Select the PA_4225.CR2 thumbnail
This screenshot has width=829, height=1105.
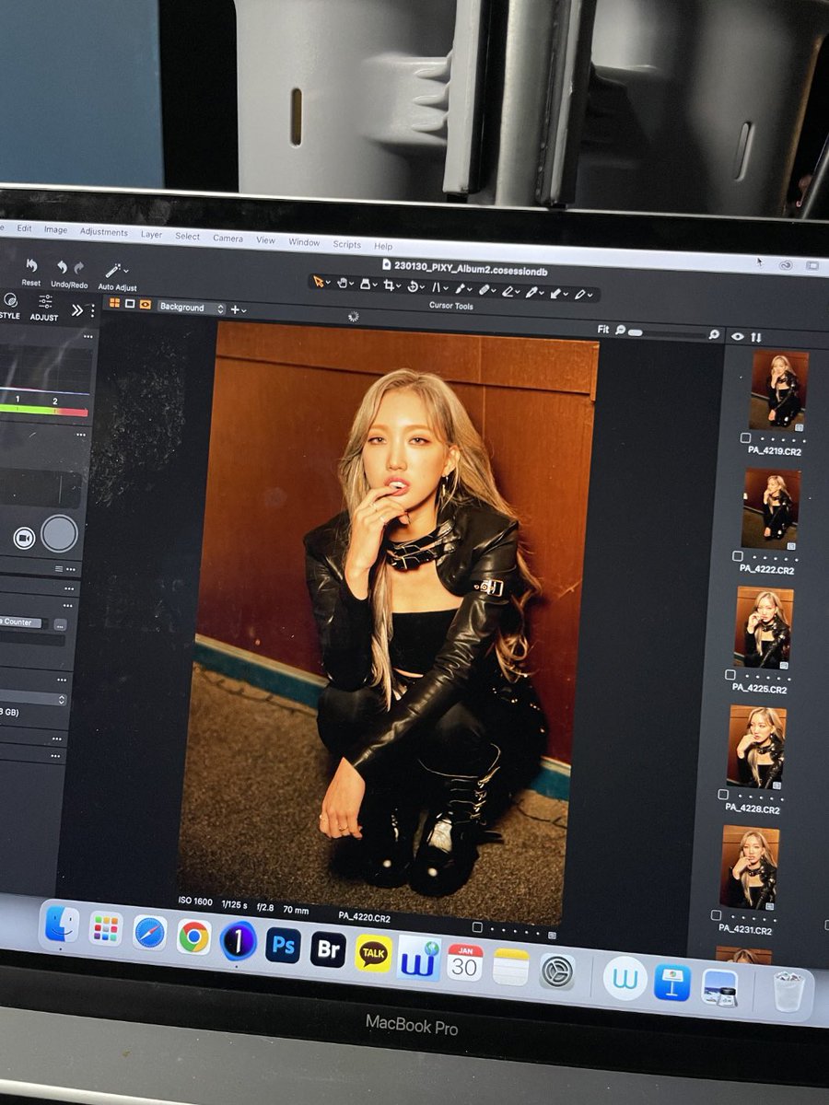pos(764,627)
